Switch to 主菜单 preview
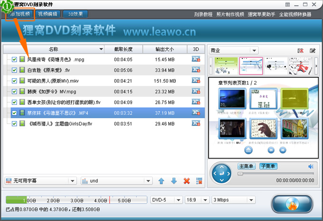Screen dimensions: 323x221 pos(247,166)
